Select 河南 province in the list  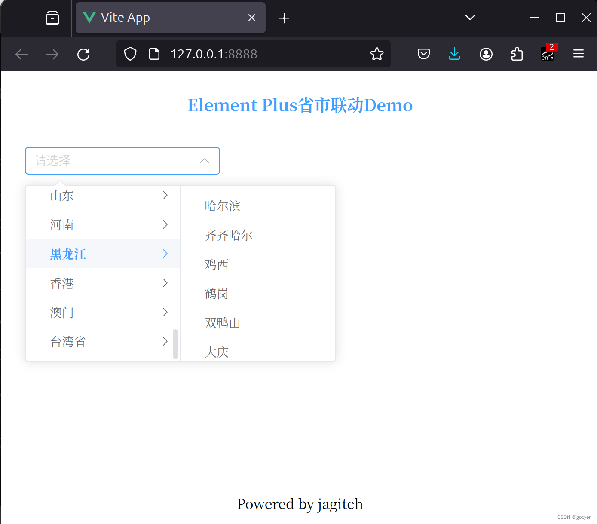click(103, 224)
